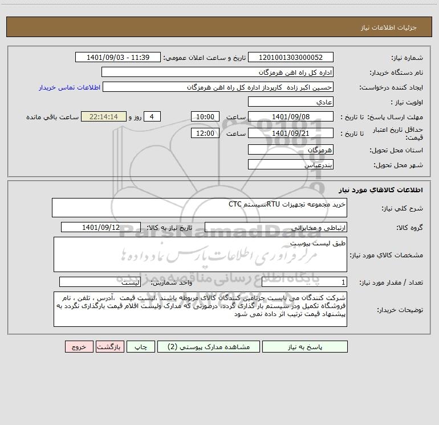Click the buyer name field اداره کل راه اهن هرمزگان
439x425 pixels.
click(217, 72)
